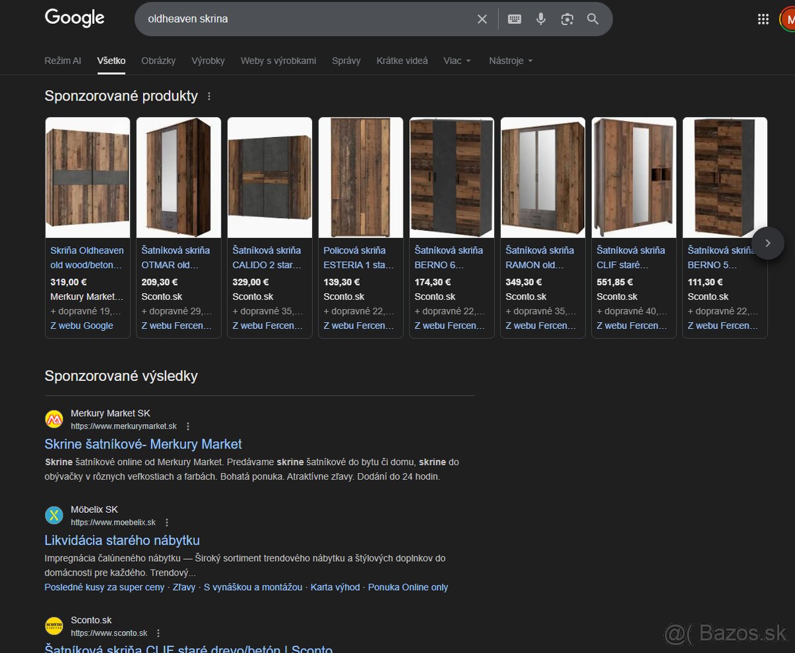Clear the search box with X icon

point(482,19)
